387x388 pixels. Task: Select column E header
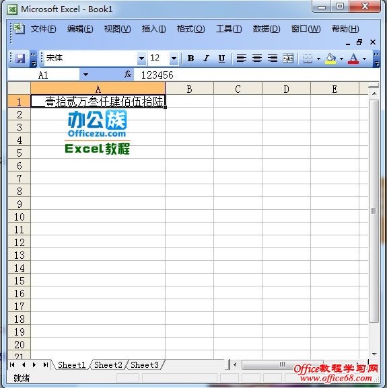335,89
